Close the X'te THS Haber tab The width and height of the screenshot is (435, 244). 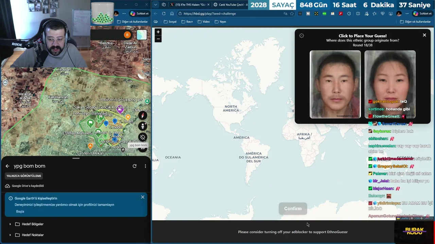click(x=208, y=5)
